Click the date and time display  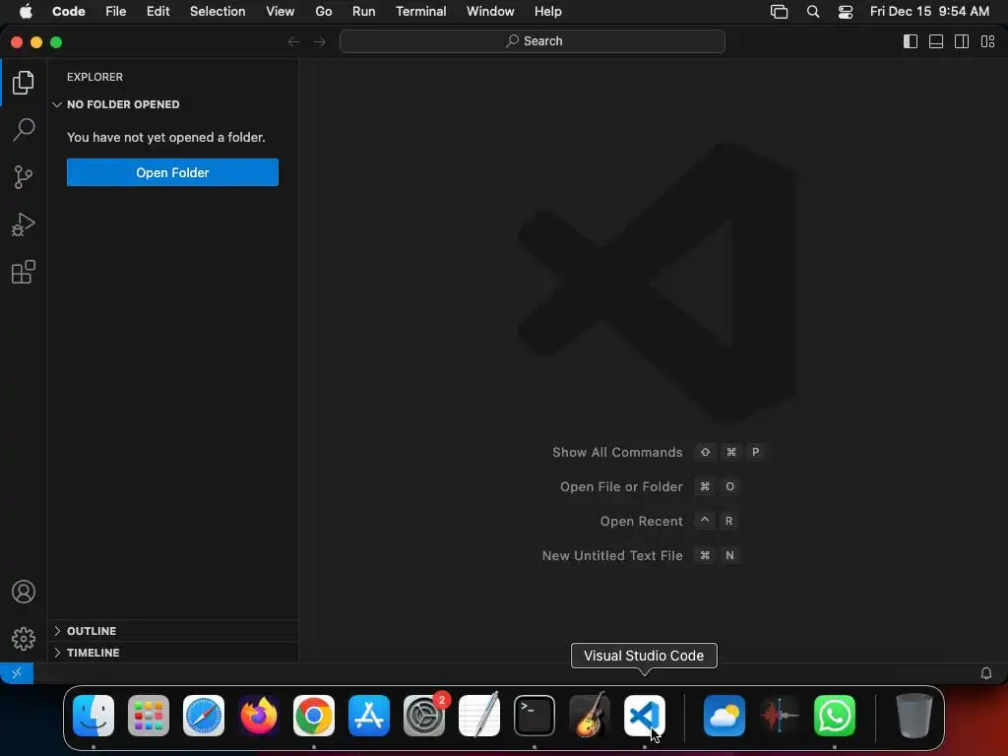pos(929,12)
